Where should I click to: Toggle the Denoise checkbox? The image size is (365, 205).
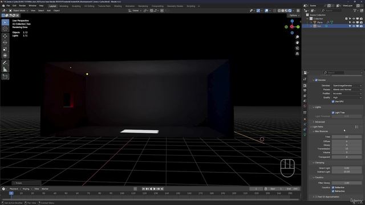click(x=316, y=80)
